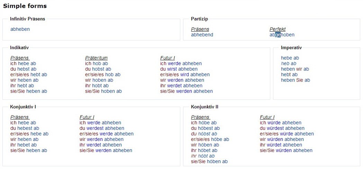The width and height of the screenshot is (363, 169).
Task: Click the 'abgehoben' perfect participle link
Action: click(x=282, y=35)
